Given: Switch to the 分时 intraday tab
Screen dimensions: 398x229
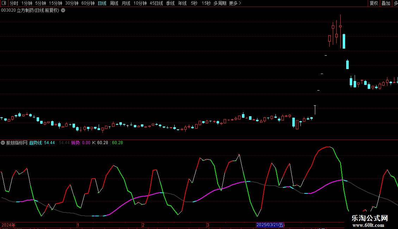Looking at the screenshot, I should (x=14, y=3).
